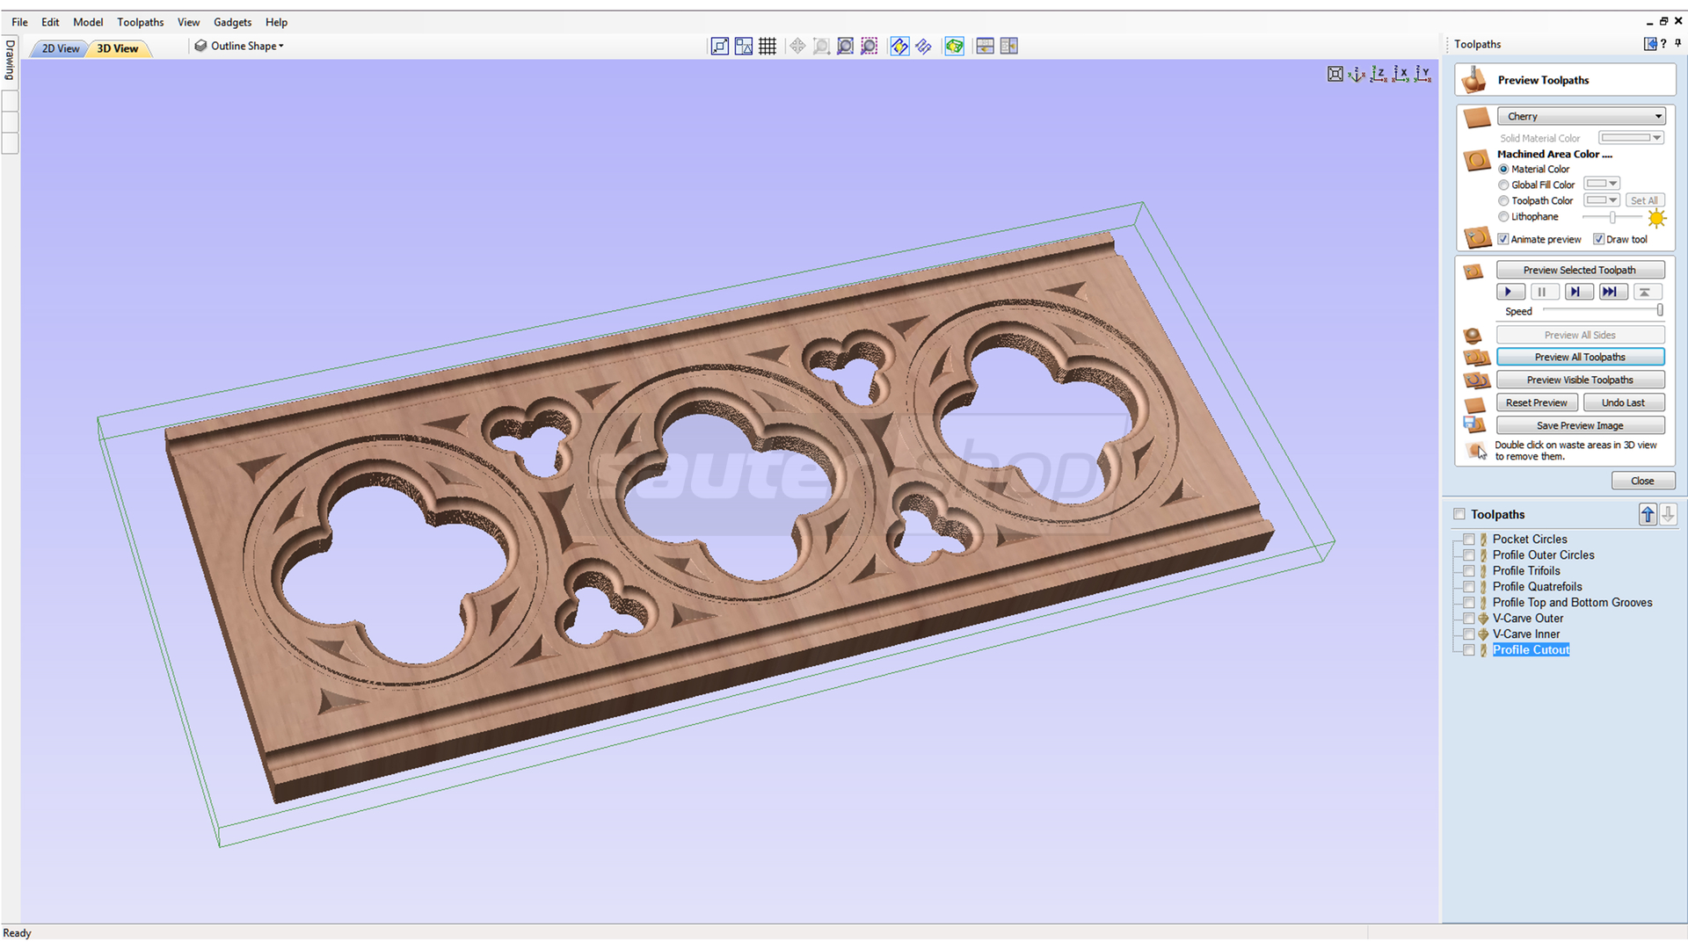Switch view down the X axis
Image resolution: width=1688 pixels, height=949 pixels.
(x=1401, y=74)
